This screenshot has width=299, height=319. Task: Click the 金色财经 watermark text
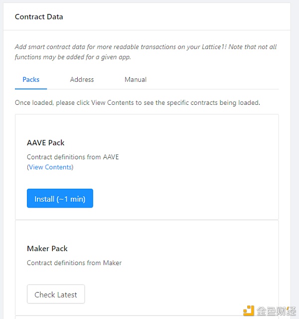(x=276, y=311)
